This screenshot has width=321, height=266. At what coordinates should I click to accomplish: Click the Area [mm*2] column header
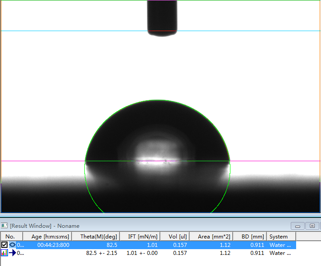(212, 237)
